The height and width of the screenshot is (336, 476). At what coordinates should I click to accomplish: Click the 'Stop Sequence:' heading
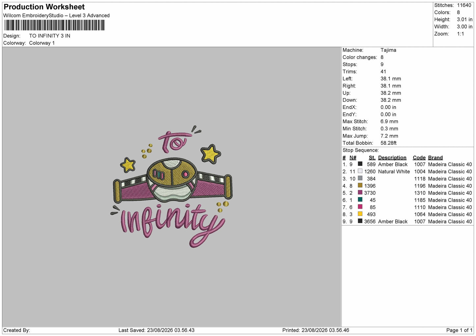(x=361, y=150)
